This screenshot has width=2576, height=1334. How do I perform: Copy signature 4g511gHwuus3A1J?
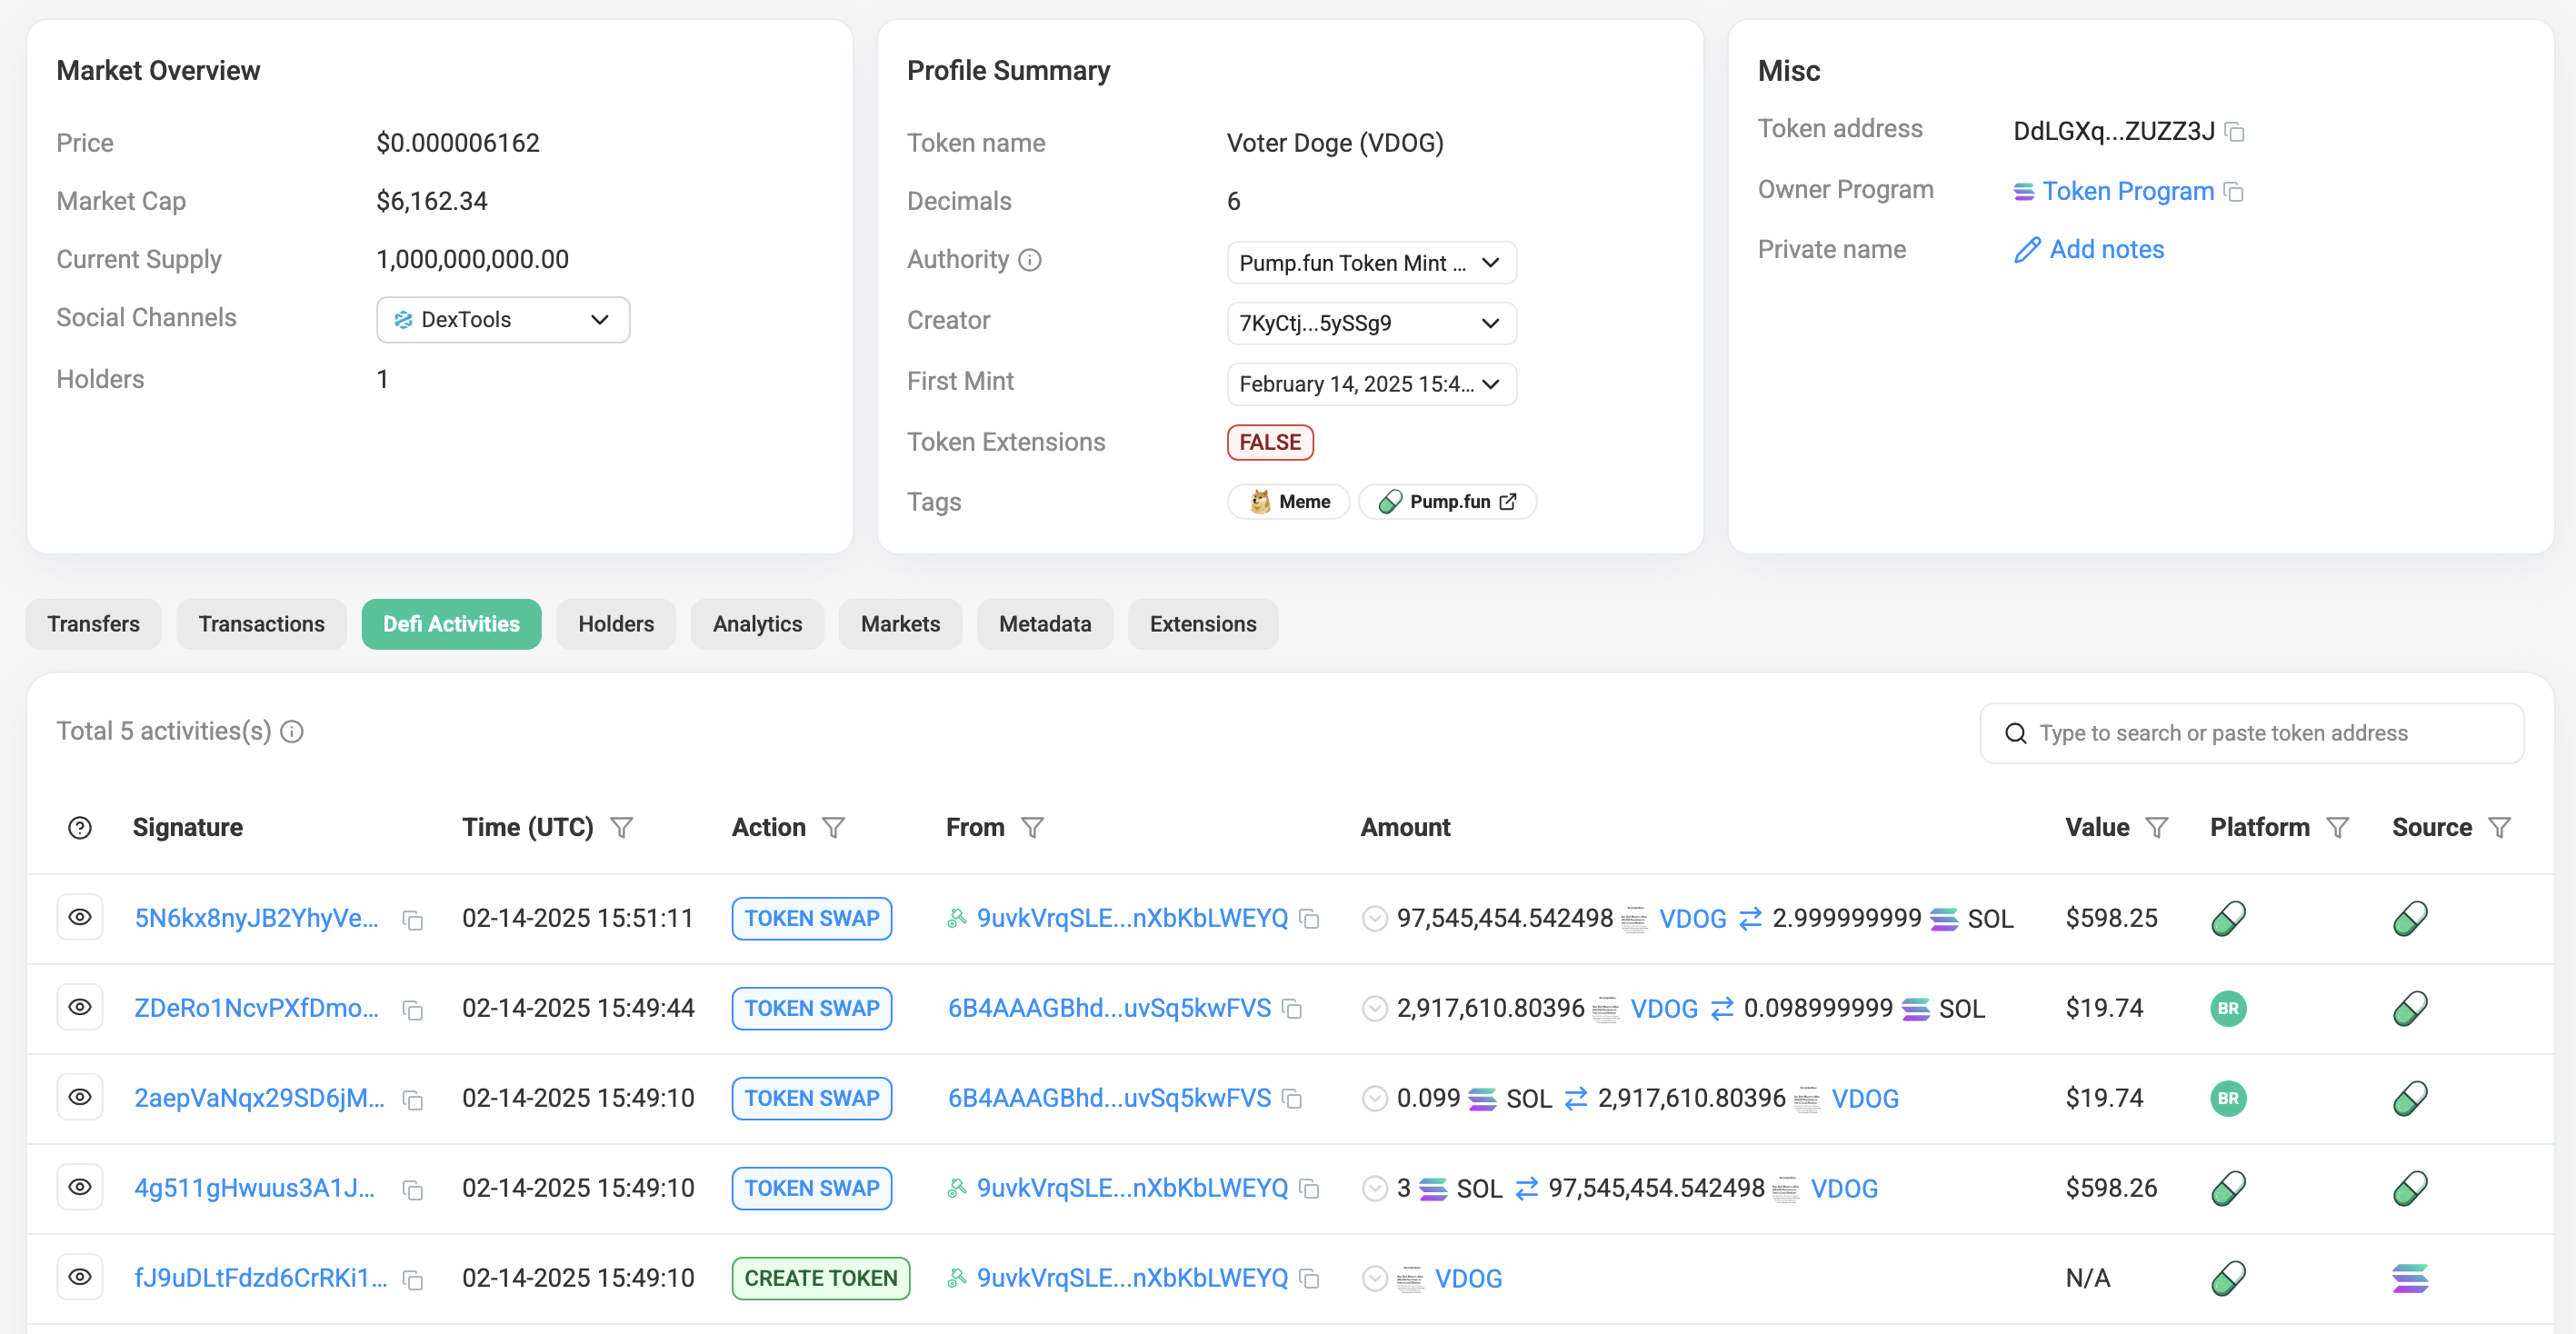(x=412, y=1190)
